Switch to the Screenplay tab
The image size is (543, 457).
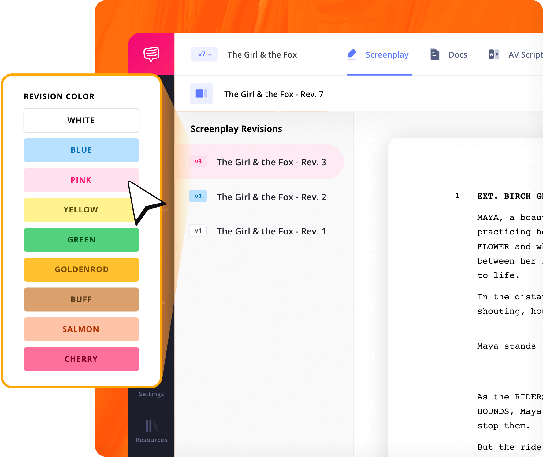(387, 54)
